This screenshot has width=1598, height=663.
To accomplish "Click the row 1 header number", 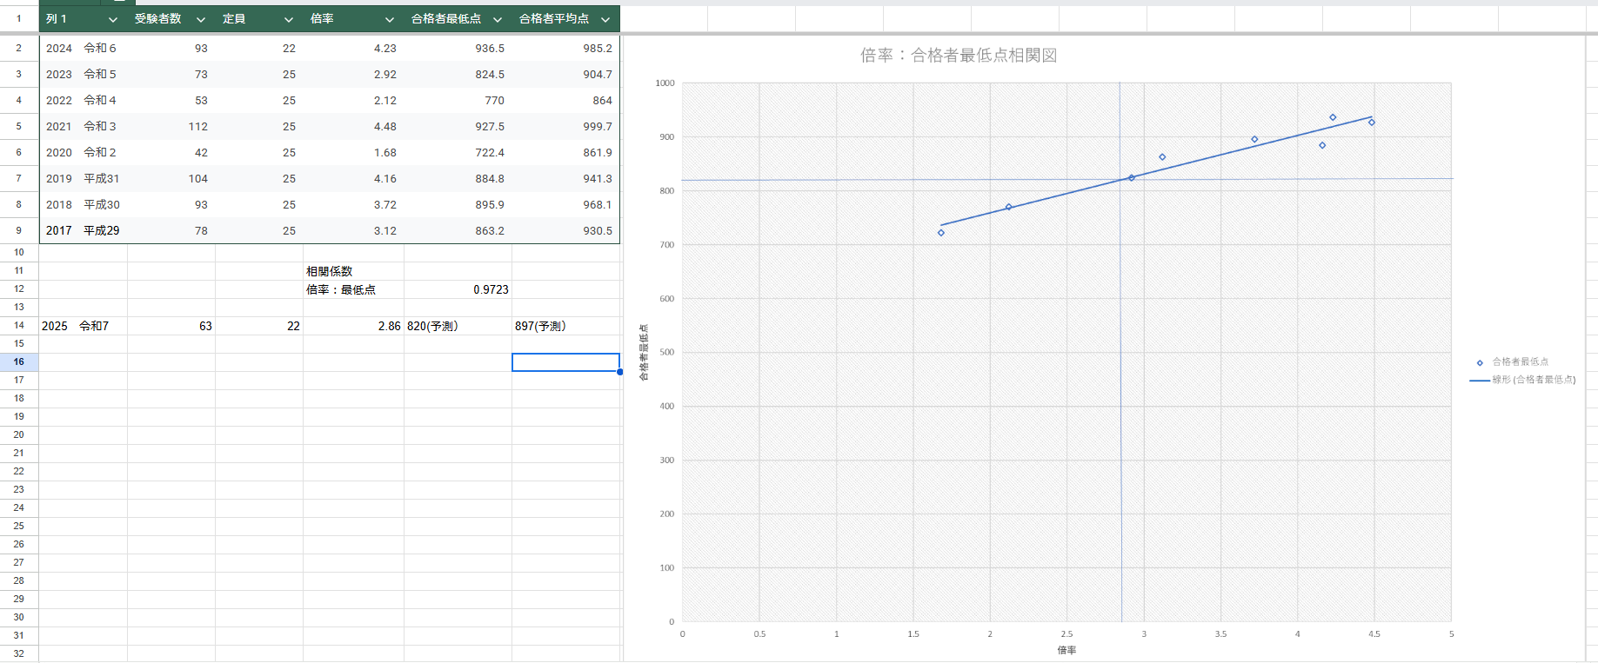I will (18, 18).
